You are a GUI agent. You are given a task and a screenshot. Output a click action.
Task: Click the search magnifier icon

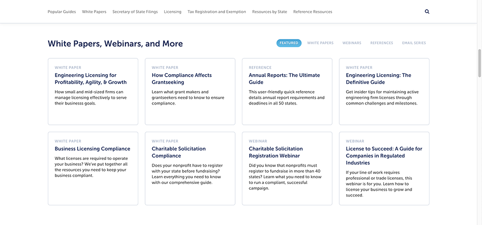tap(427, 12)
